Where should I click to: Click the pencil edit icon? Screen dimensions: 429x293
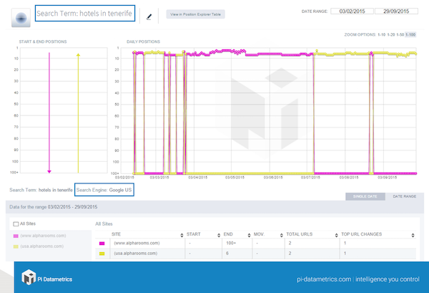[149, 17]
